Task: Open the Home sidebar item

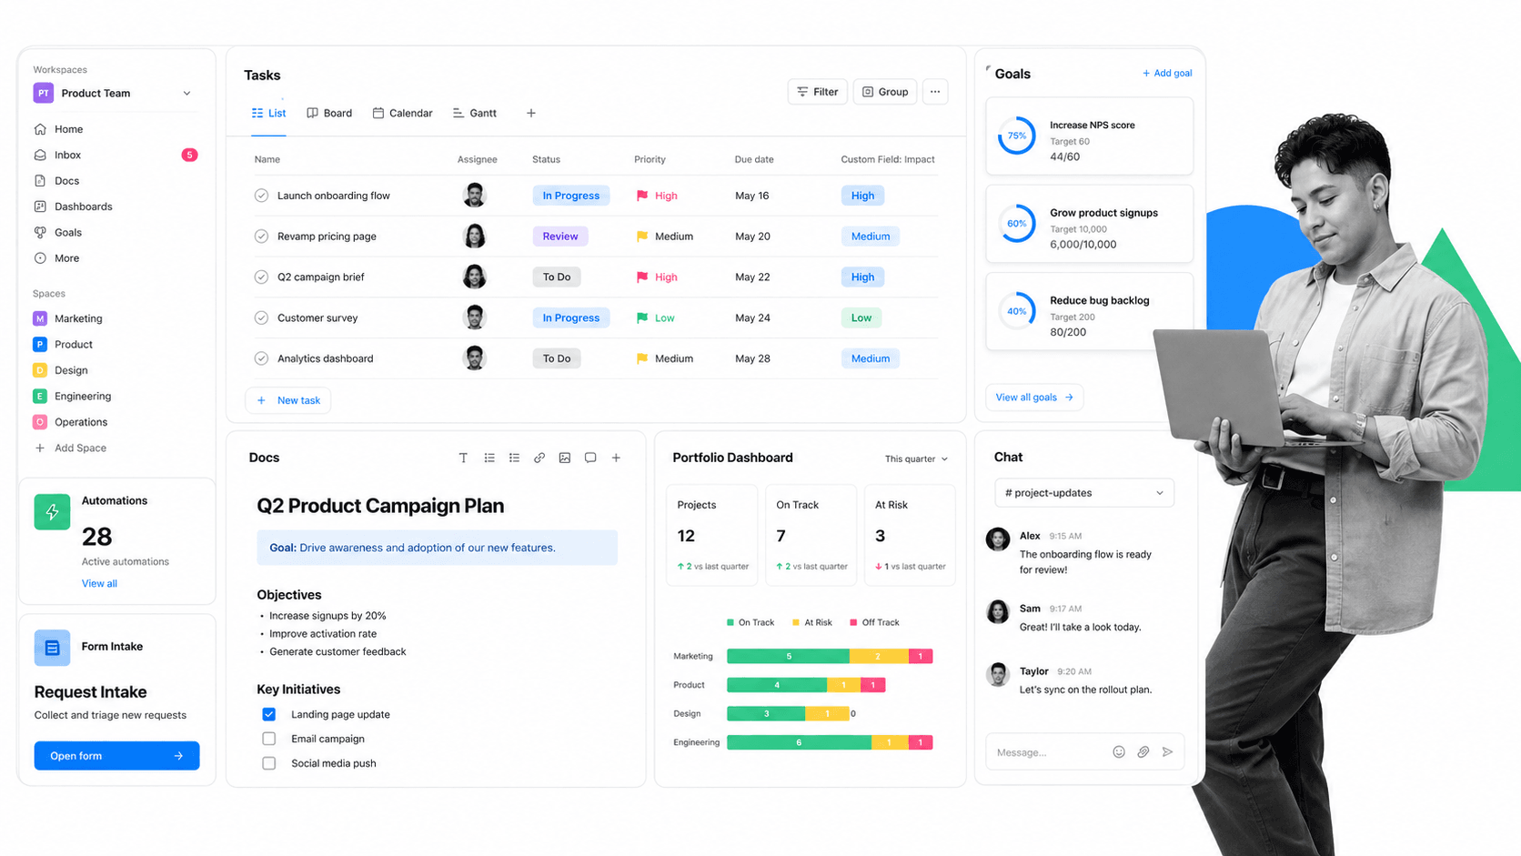Action: tap(58, 129)
